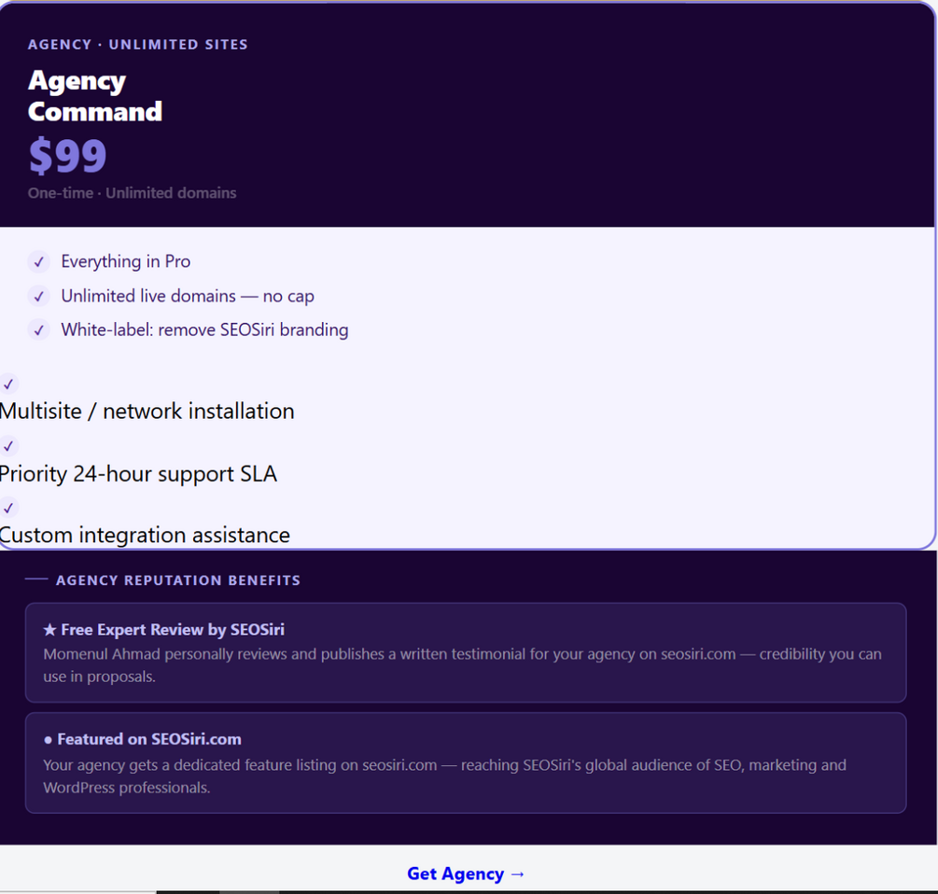Click the $99 price

pyautogui.click(x=67, y=156)
